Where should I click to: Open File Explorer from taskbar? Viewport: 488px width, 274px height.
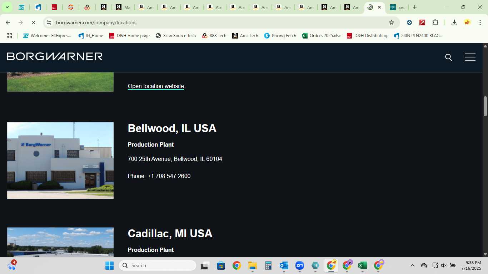(253, 265)
